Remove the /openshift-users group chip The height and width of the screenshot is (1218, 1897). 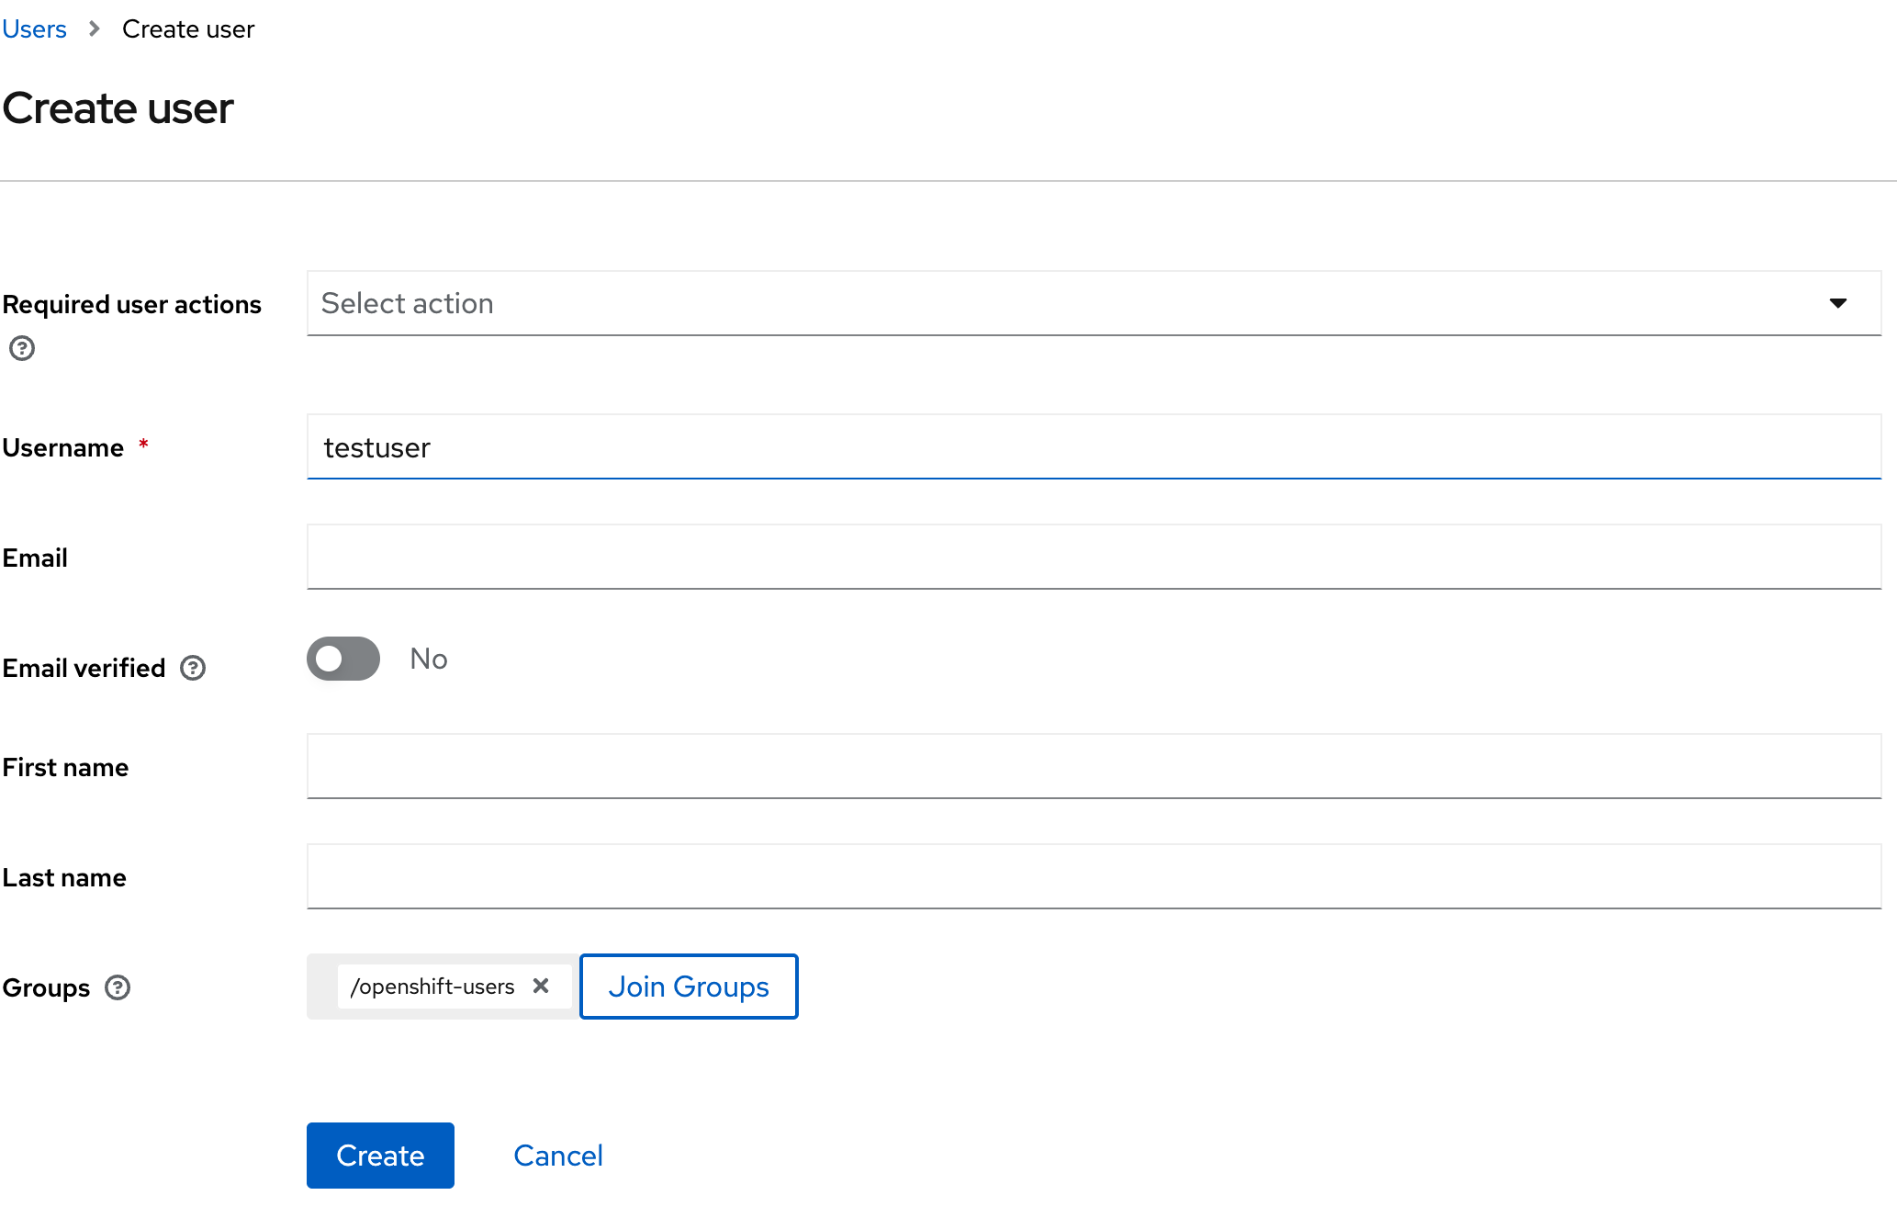(540, 986)
